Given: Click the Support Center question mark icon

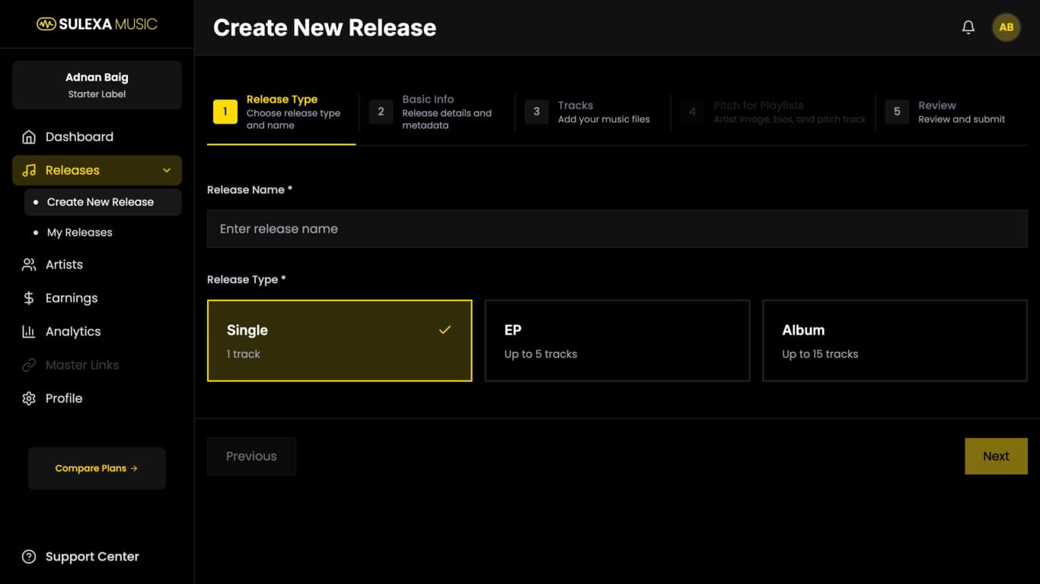Looking at the screenshot, I should click(x=29, y=557).
